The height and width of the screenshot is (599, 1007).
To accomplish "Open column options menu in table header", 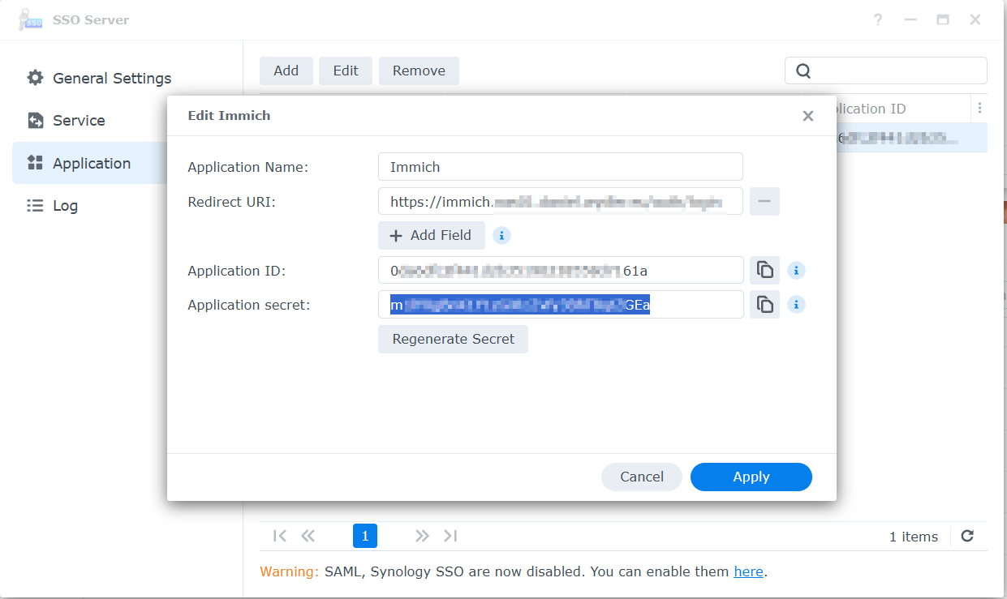I will [x=979, y=108].
